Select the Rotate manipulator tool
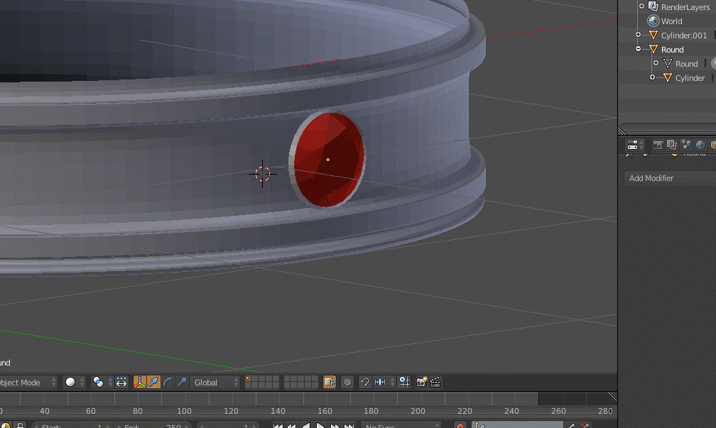This screenshot has height=428, width=716. (168, 382)
